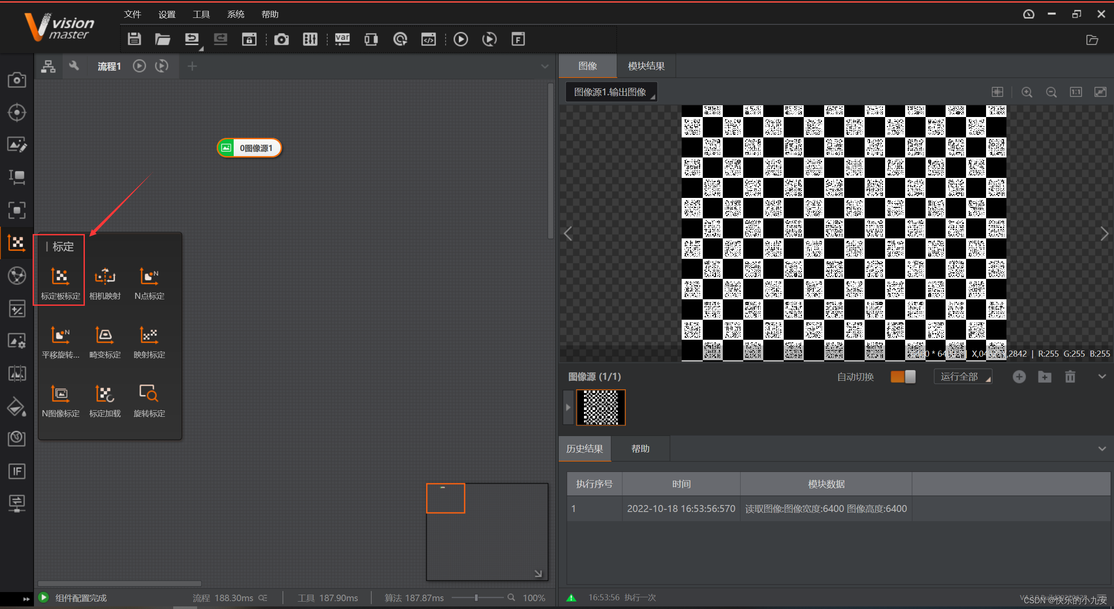Screen dimensions: 1114x609
Task: Start continuous run in main toolbar
Action: pyautogui.click(x=489, y=39)
